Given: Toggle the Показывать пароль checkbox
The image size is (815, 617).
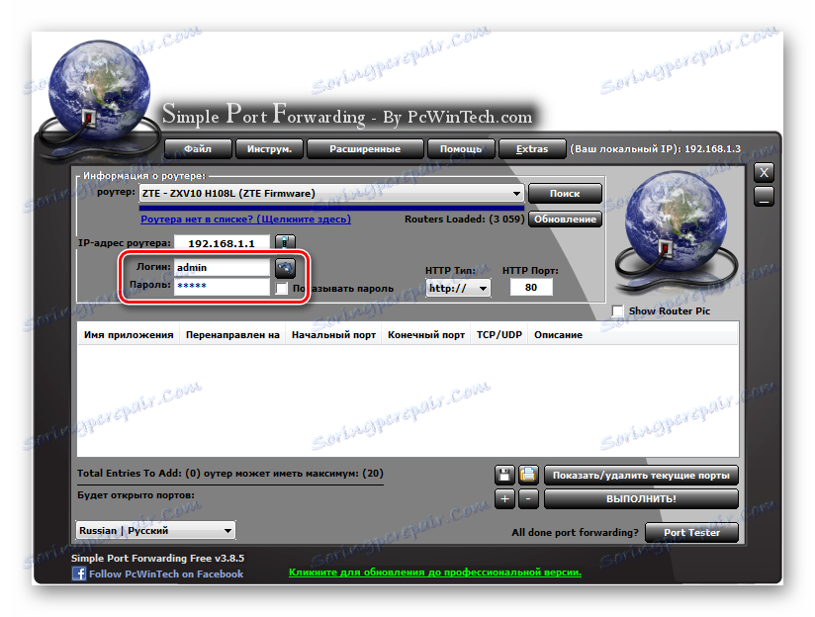Looking at the screenshot, I should click(x=282, y=288).
